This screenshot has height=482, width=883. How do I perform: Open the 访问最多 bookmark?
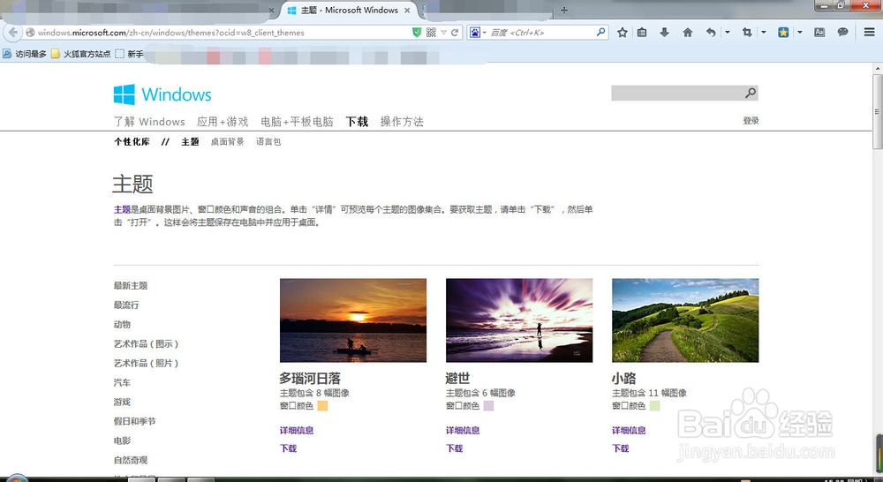click(x=24, y=54)
